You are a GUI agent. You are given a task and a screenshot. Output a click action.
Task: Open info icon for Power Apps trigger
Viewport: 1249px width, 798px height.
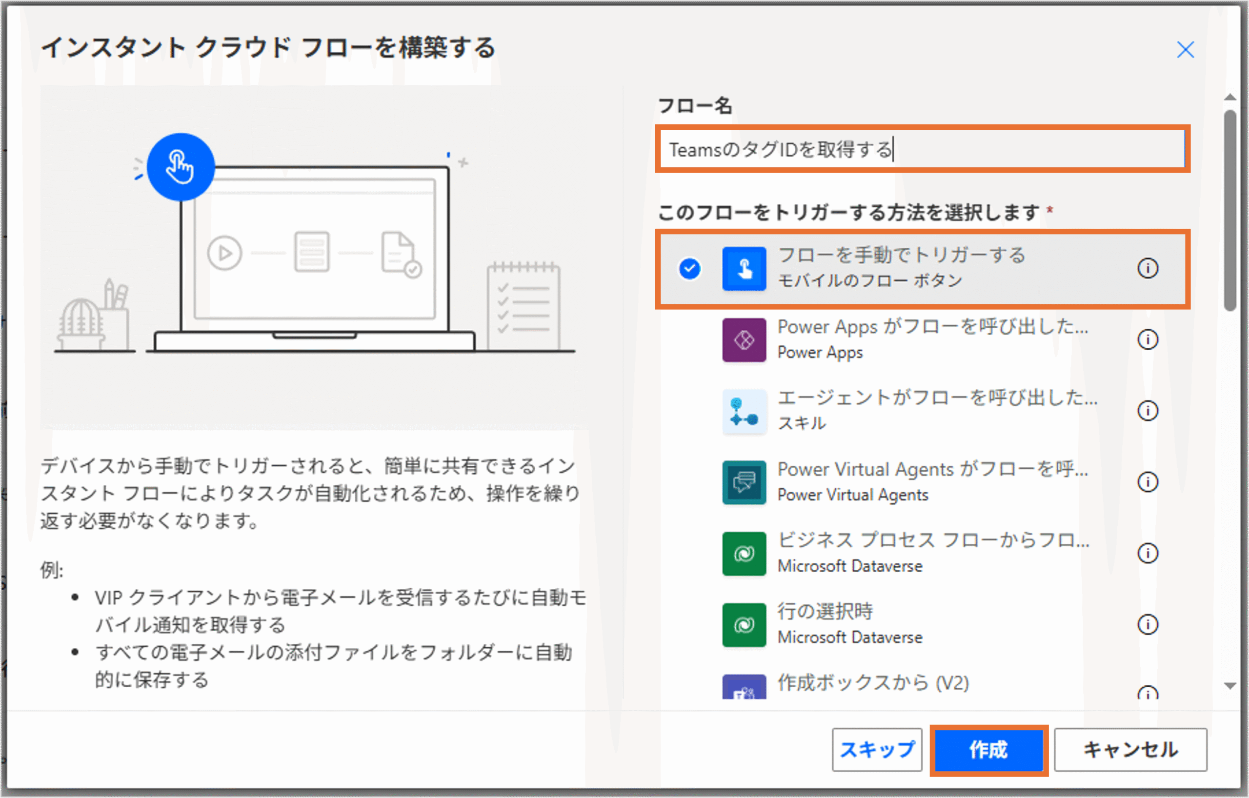1148,339
